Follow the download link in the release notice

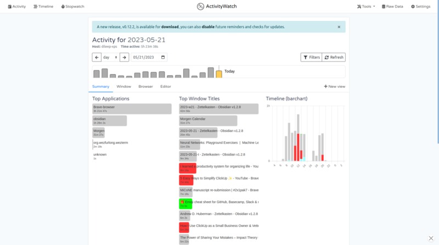pyautogui.click(x=170, y=27)
